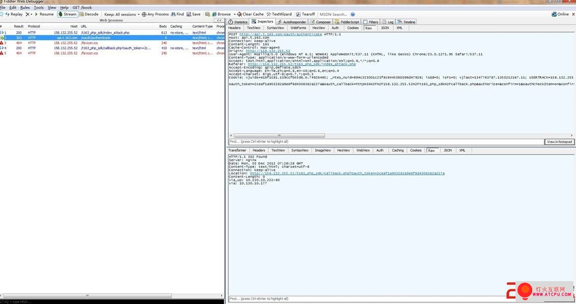Follow the Referer index_attack.php link

tap(302, 64)
